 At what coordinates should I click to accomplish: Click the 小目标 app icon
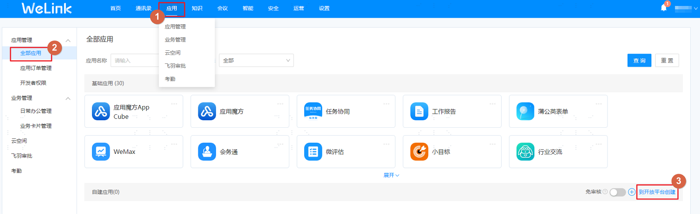pyautogui.click(x=419, y=152)
